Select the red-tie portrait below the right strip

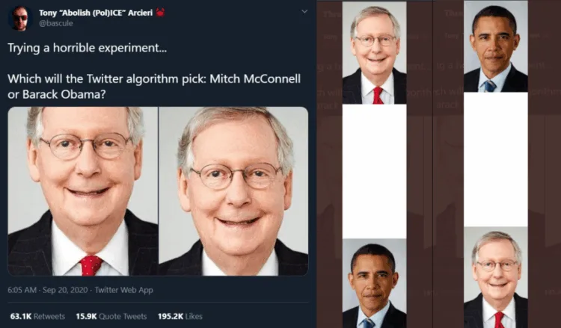point(495,279)
